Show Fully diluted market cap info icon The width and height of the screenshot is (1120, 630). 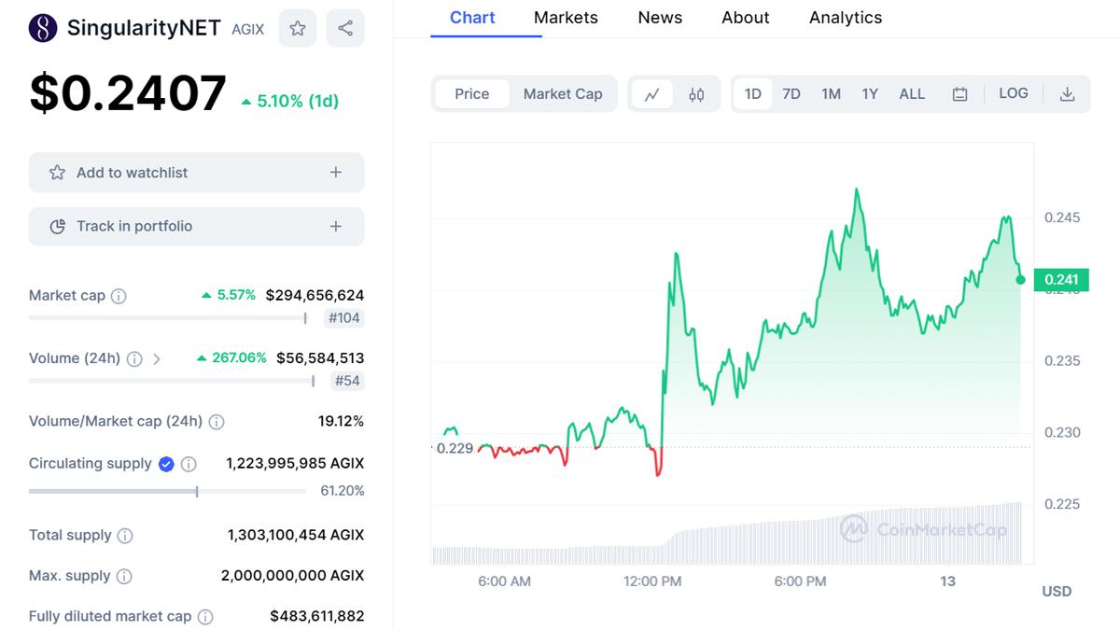[205, 617]
